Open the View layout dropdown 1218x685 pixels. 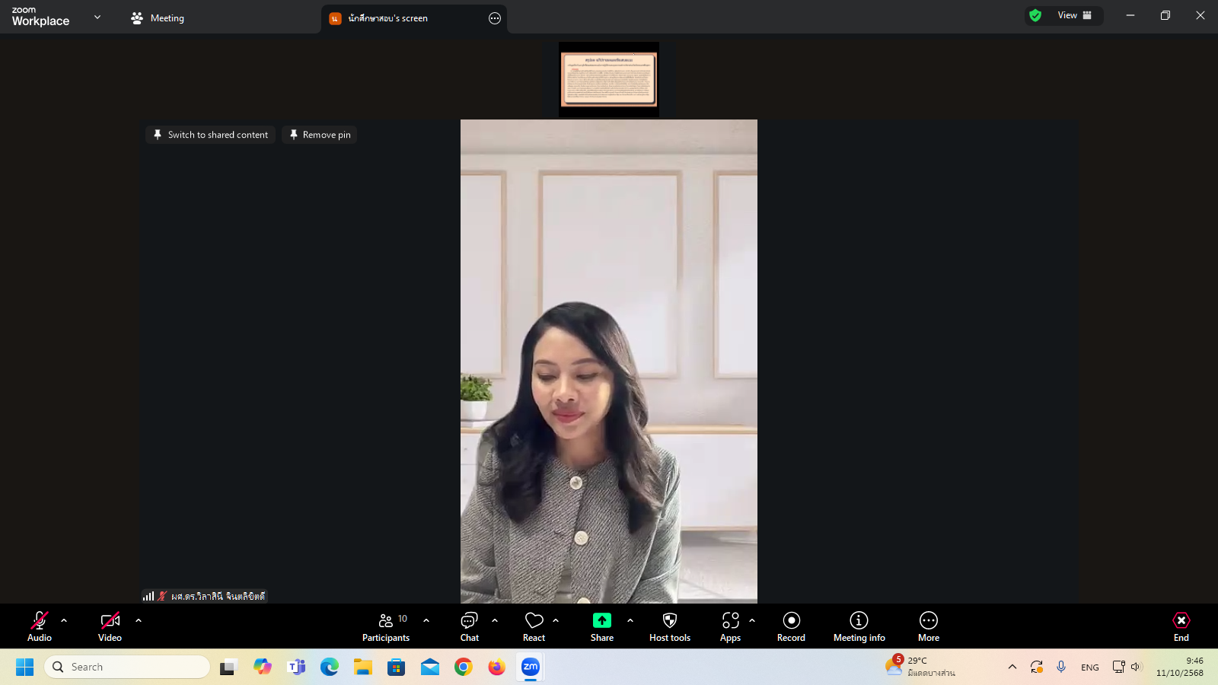pos(1073,15)
